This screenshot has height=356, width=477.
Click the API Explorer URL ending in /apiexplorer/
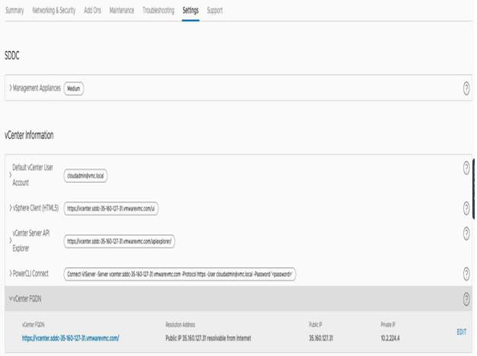119,242
